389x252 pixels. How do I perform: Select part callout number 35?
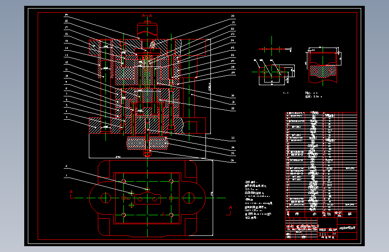point(232,153)
